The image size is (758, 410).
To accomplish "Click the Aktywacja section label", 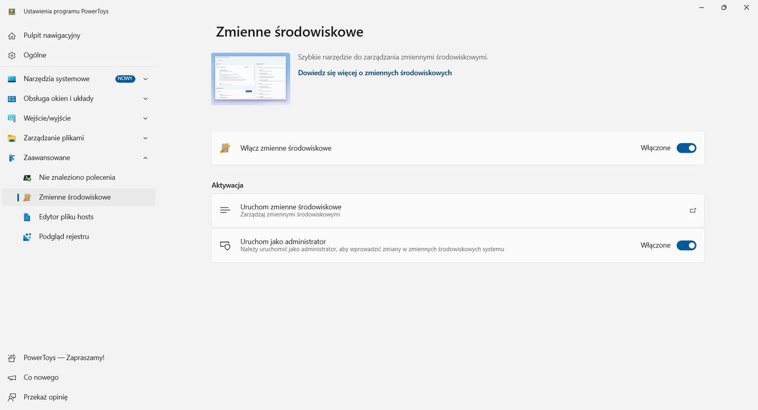I will point(227,185).
